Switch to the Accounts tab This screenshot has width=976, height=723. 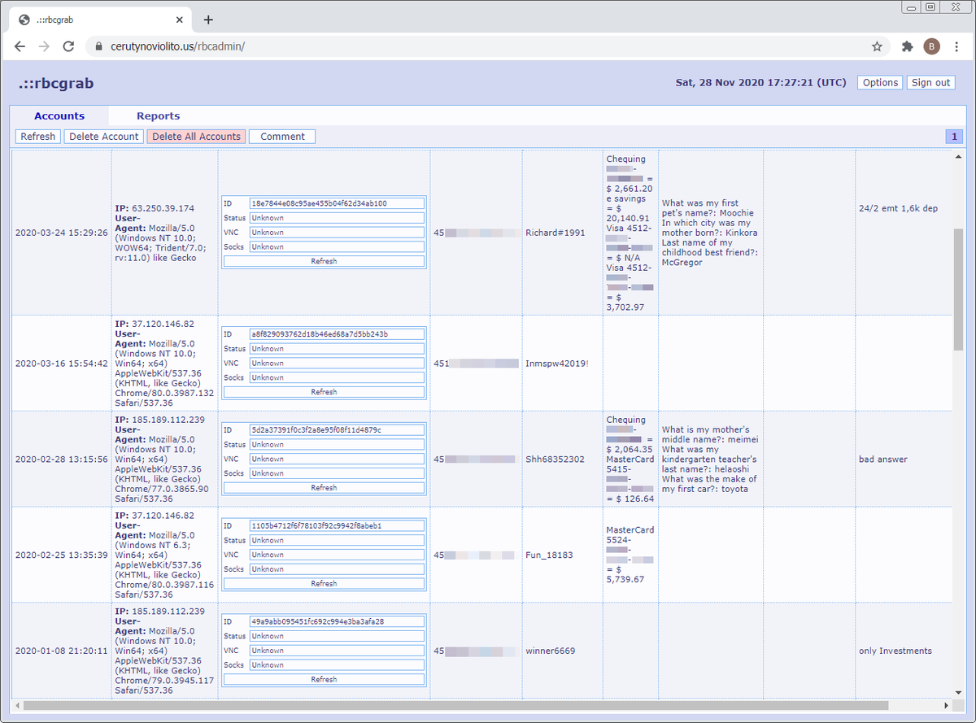pyautogui.click(x=59, y=115)
